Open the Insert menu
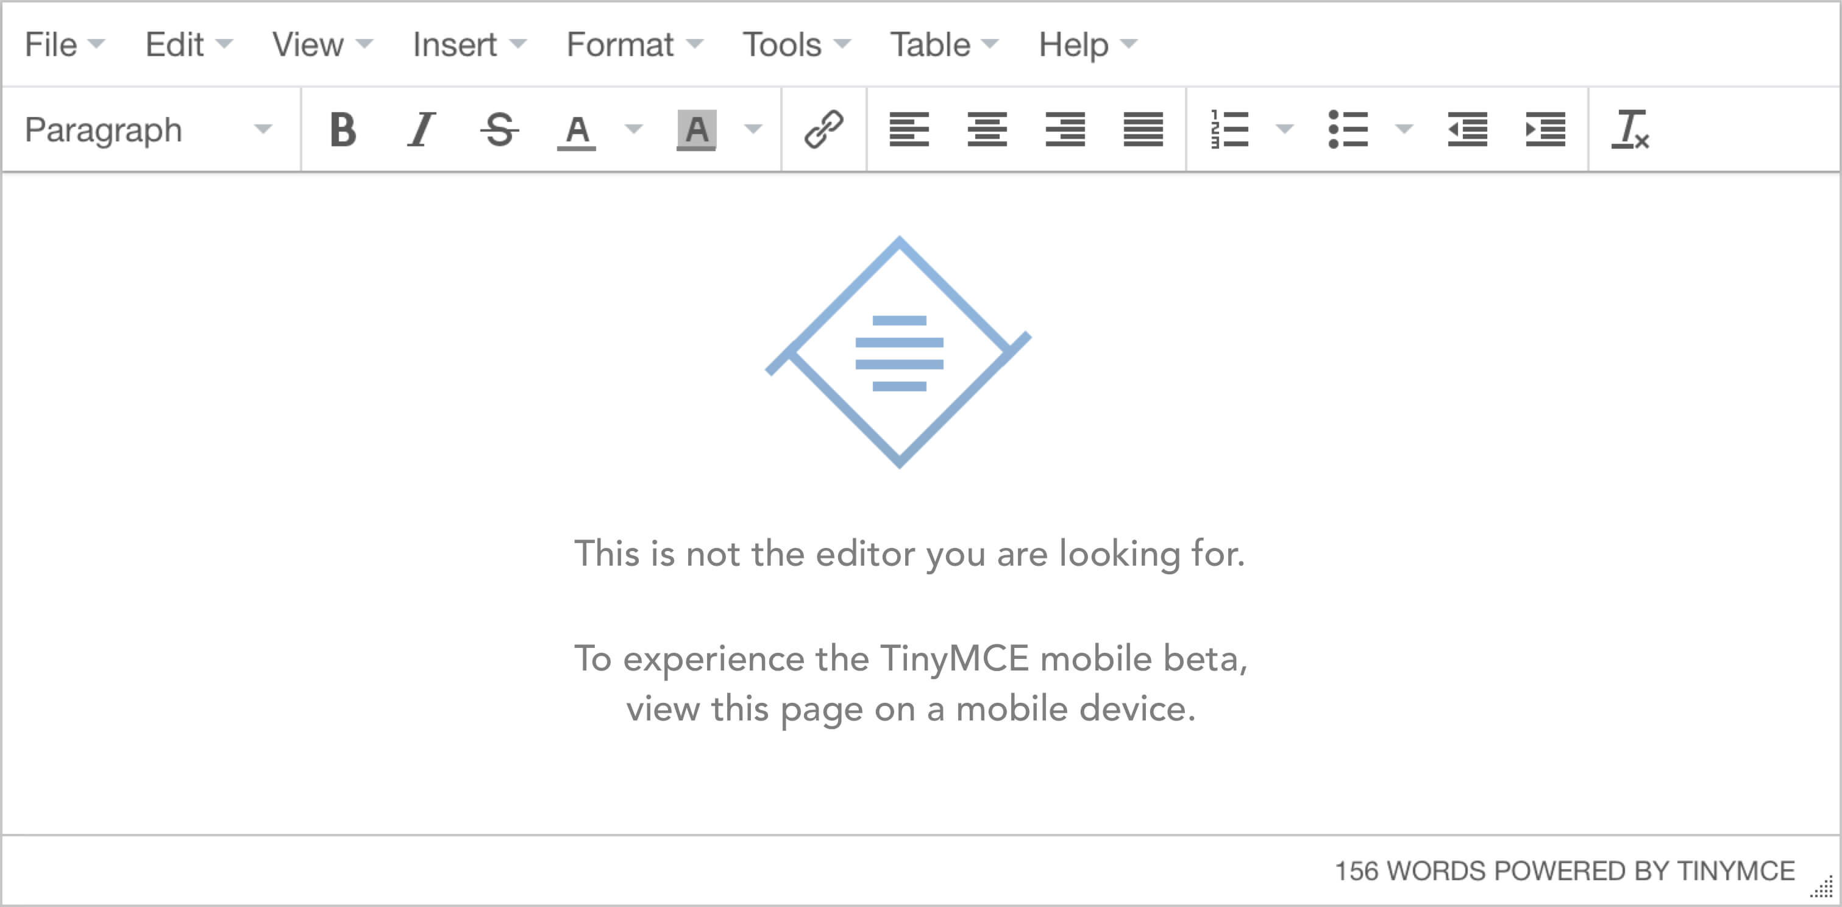This screenshot has height=907, width=1842. (470, 45)
